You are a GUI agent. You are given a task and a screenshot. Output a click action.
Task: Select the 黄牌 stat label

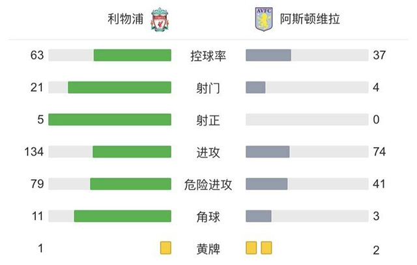208,249
